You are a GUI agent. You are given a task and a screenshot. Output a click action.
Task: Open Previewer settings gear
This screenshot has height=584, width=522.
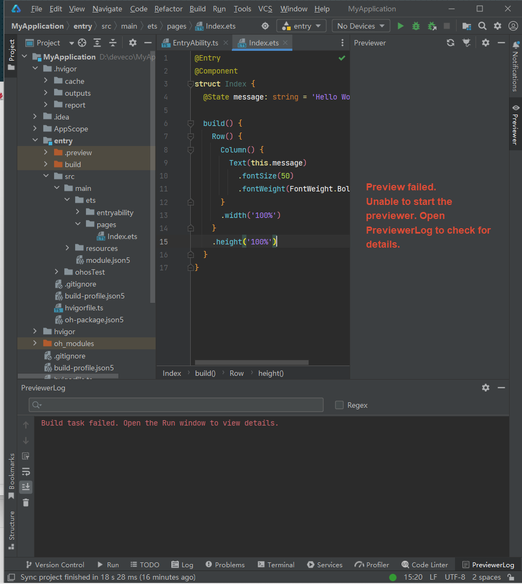[485, 43]
